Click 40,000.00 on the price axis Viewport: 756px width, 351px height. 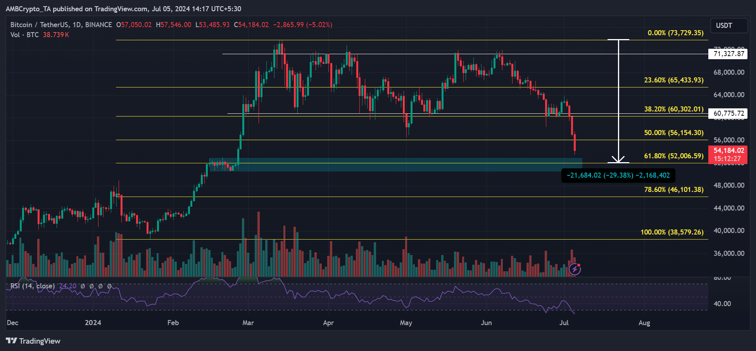(x=729, y=231)
